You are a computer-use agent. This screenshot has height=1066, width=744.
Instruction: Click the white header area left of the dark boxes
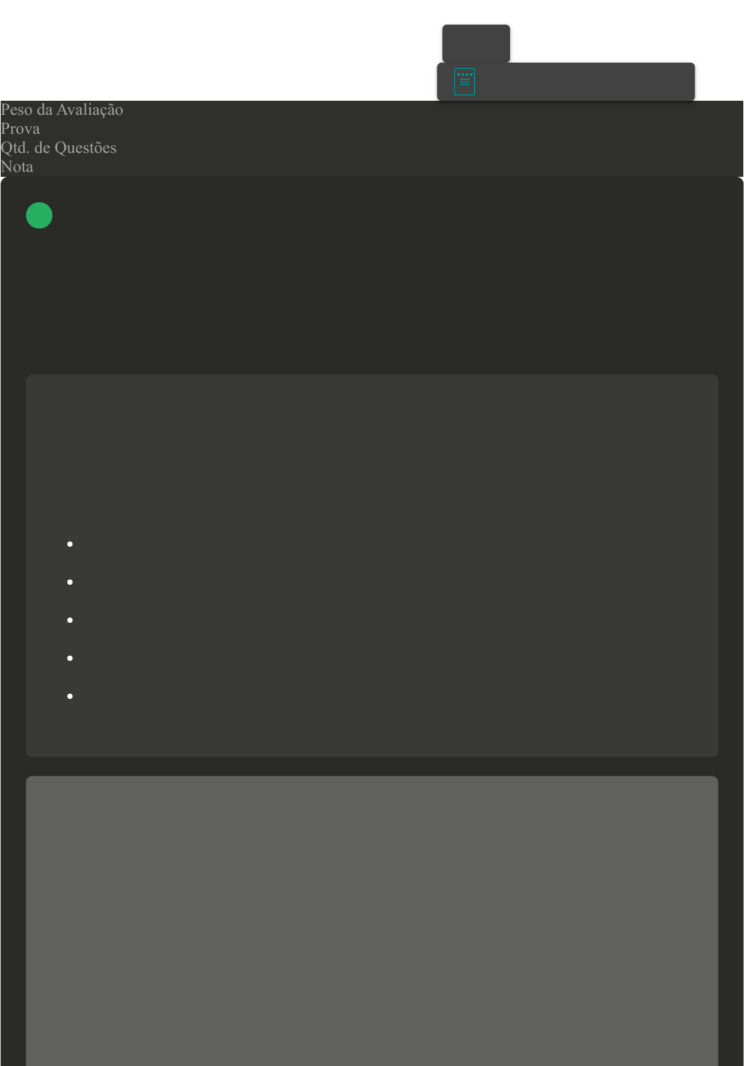(x=218, y=49)
